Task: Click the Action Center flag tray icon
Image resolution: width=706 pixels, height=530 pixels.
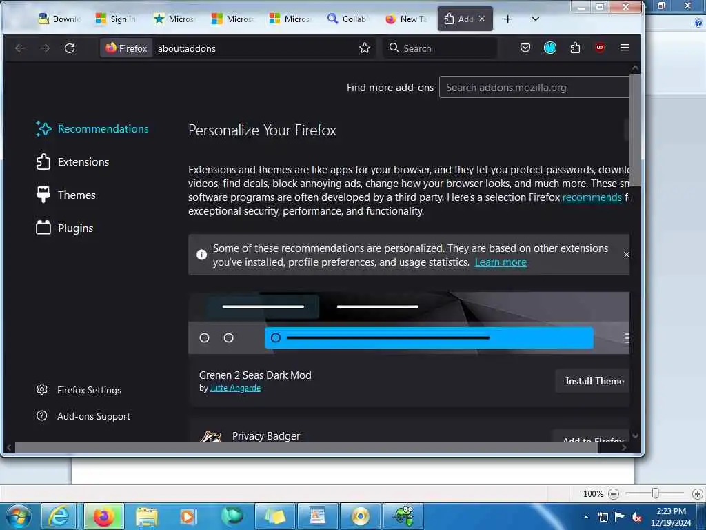Action: [x=620, y=517]
